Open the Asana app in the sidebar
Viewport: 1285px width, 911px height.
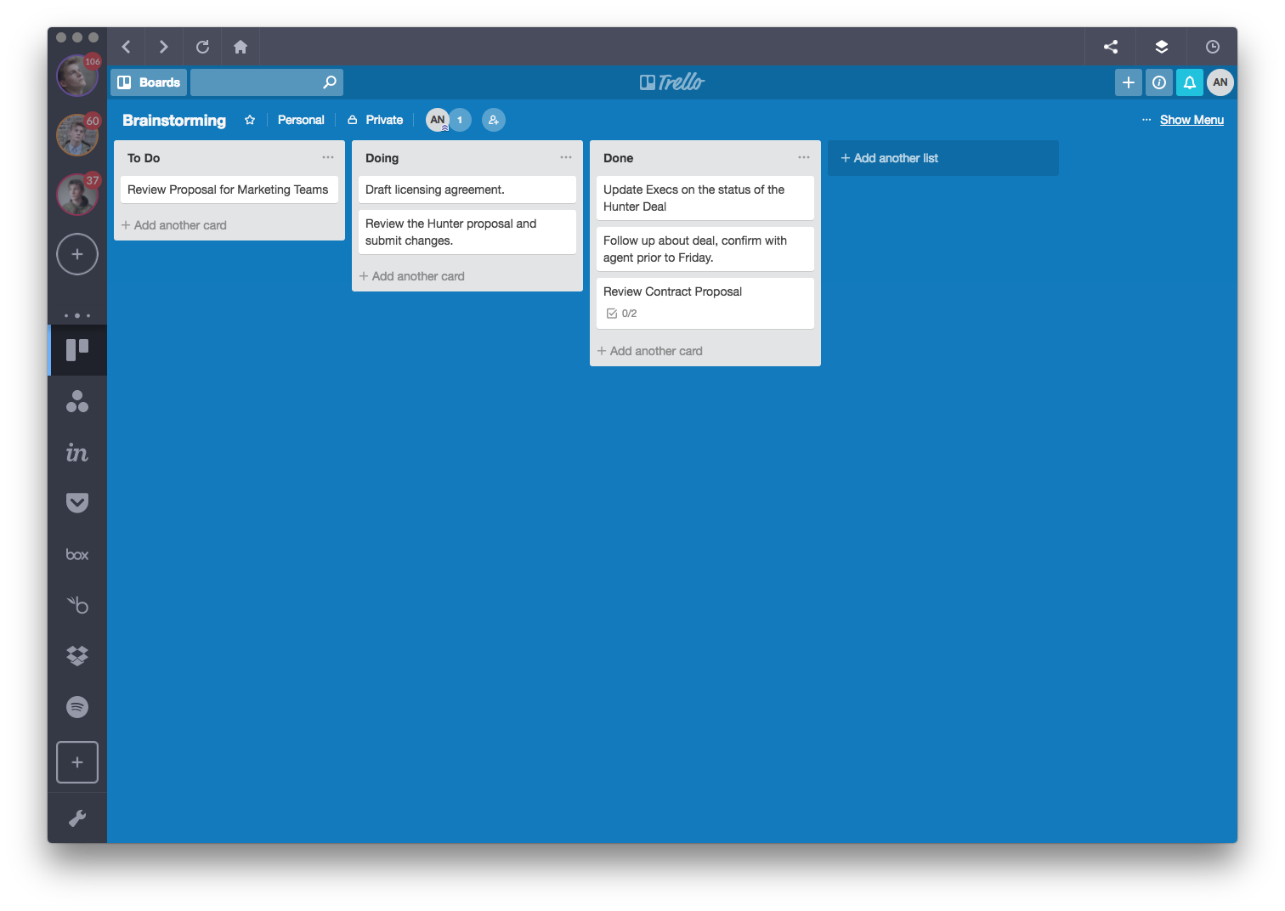(x=77, y=401)
